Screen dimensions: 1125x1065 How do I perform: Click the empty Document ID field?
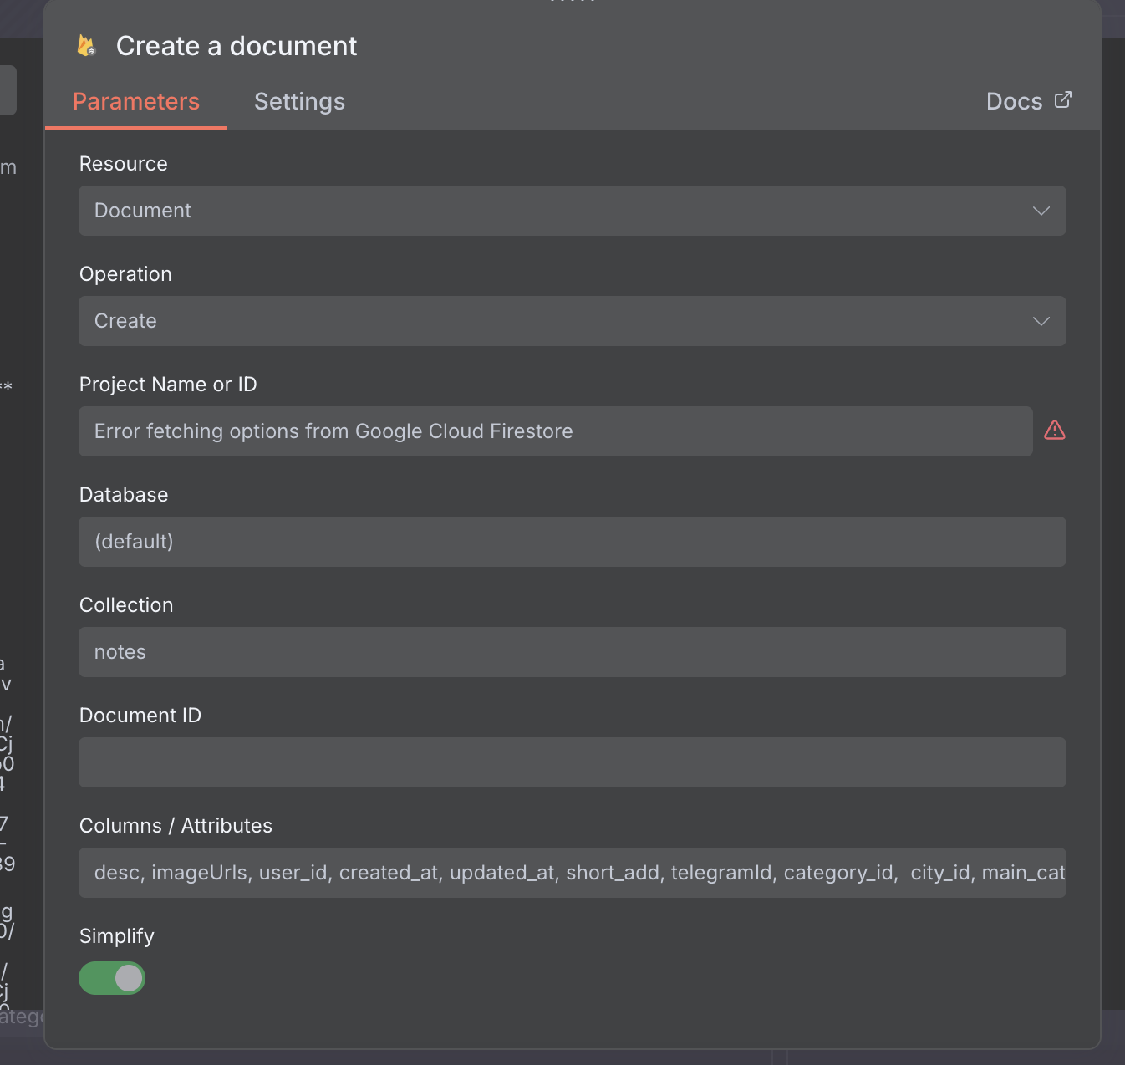572,762
